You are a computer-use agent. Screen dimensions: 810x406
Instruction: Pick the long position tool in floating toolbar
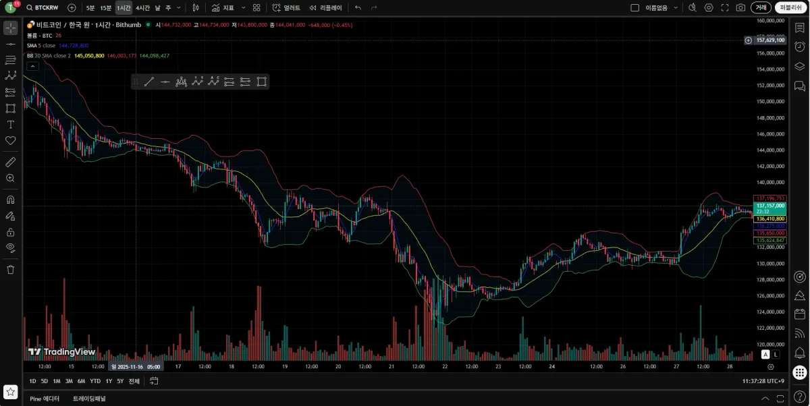(230, 82)
